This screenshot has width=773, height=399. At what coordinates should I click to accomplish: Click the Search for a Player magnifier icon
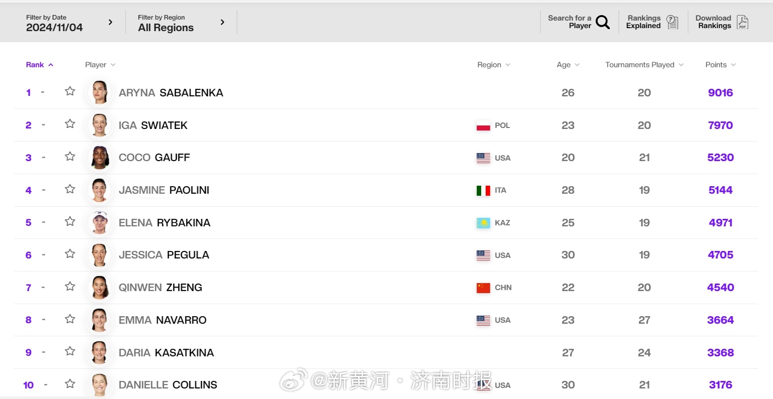[x=602, y=22]
